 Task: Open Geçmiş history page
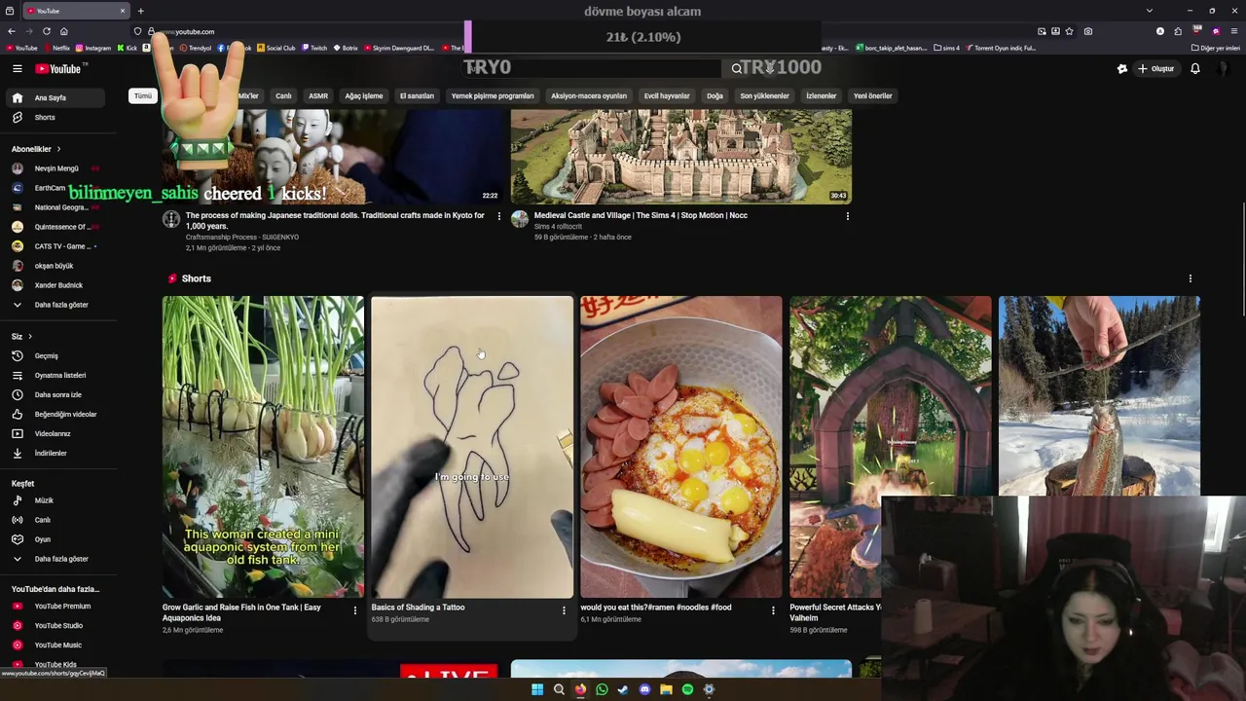pos(55,355)
